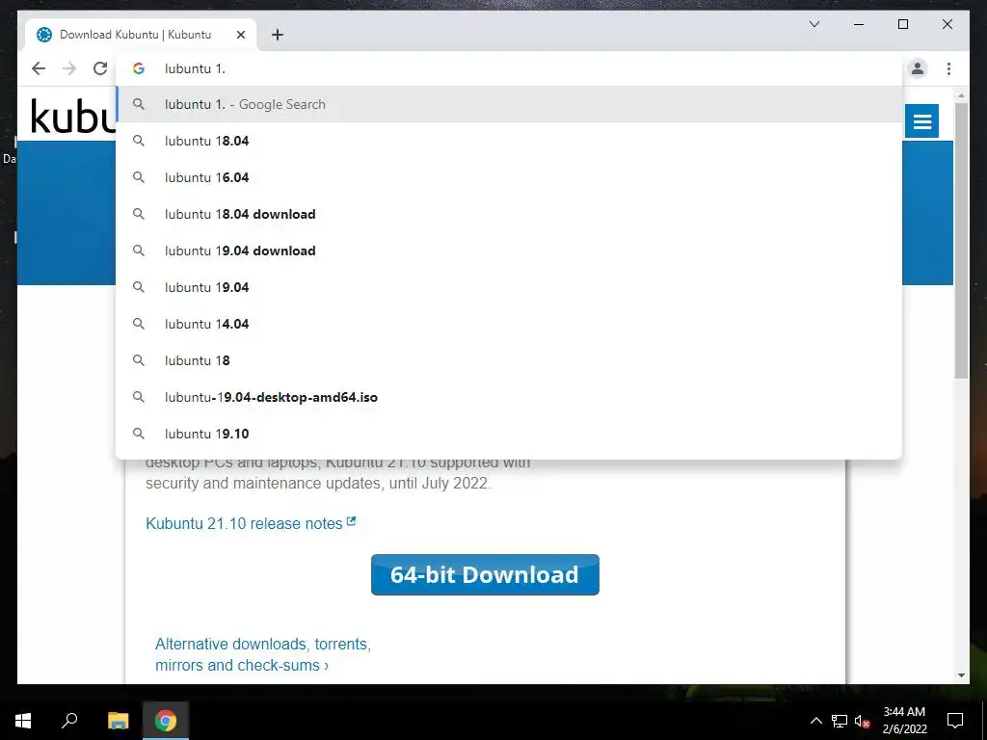Click into the address bar text field
The image size is (987, 740).
click(x=509, y=68)
